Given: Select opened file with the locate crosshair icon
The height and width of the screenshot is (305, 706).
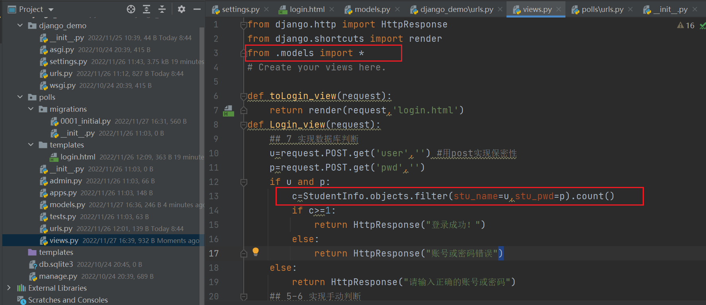Looking at the screenshot, I should point(131,9).
